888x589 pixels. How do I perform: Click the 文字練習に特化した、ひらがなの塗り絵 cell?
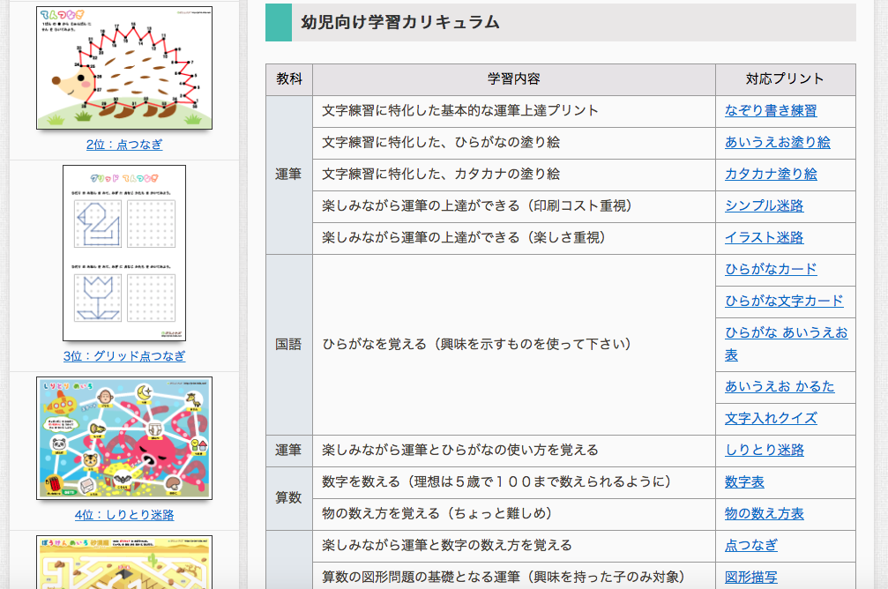[513, 143]
